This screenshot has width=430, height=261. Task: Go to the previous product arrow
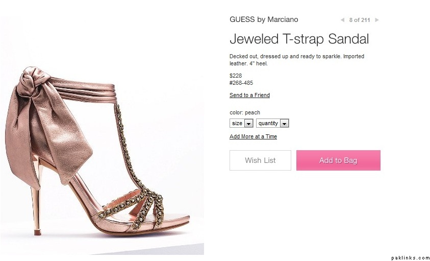pos(342,20)
